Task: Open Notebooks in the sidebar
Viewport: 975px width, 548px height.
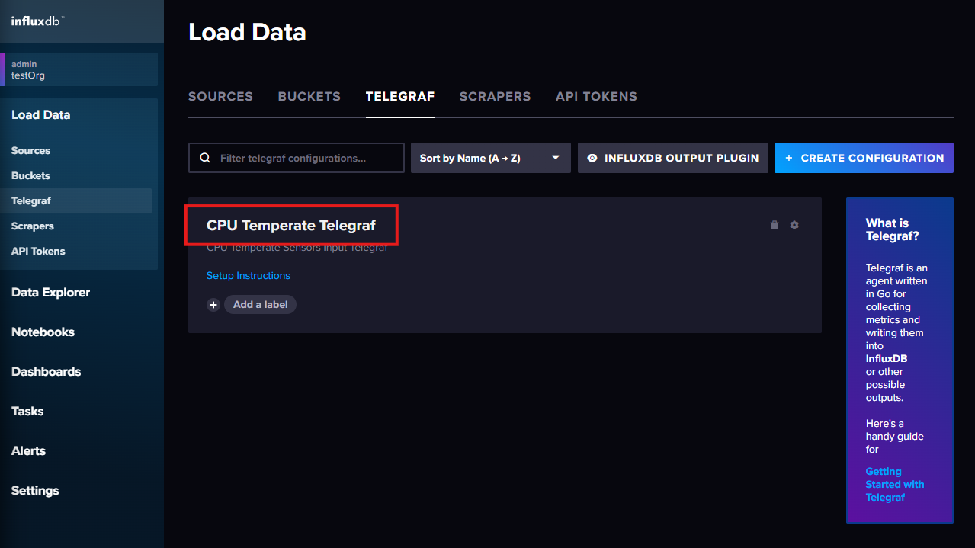Action: (43, 332)
